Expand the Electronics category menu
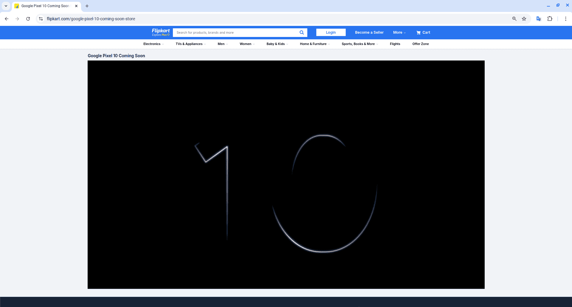The image size is (572, 307). click(153, 44)
